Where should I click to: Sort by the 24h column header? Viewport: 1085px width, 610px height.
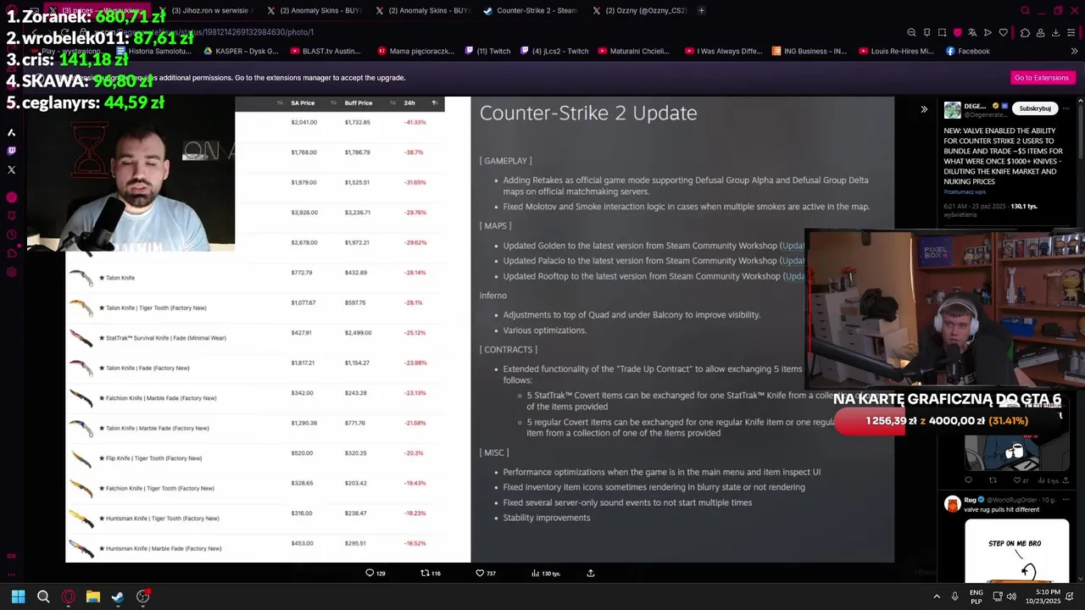(409, 103)
